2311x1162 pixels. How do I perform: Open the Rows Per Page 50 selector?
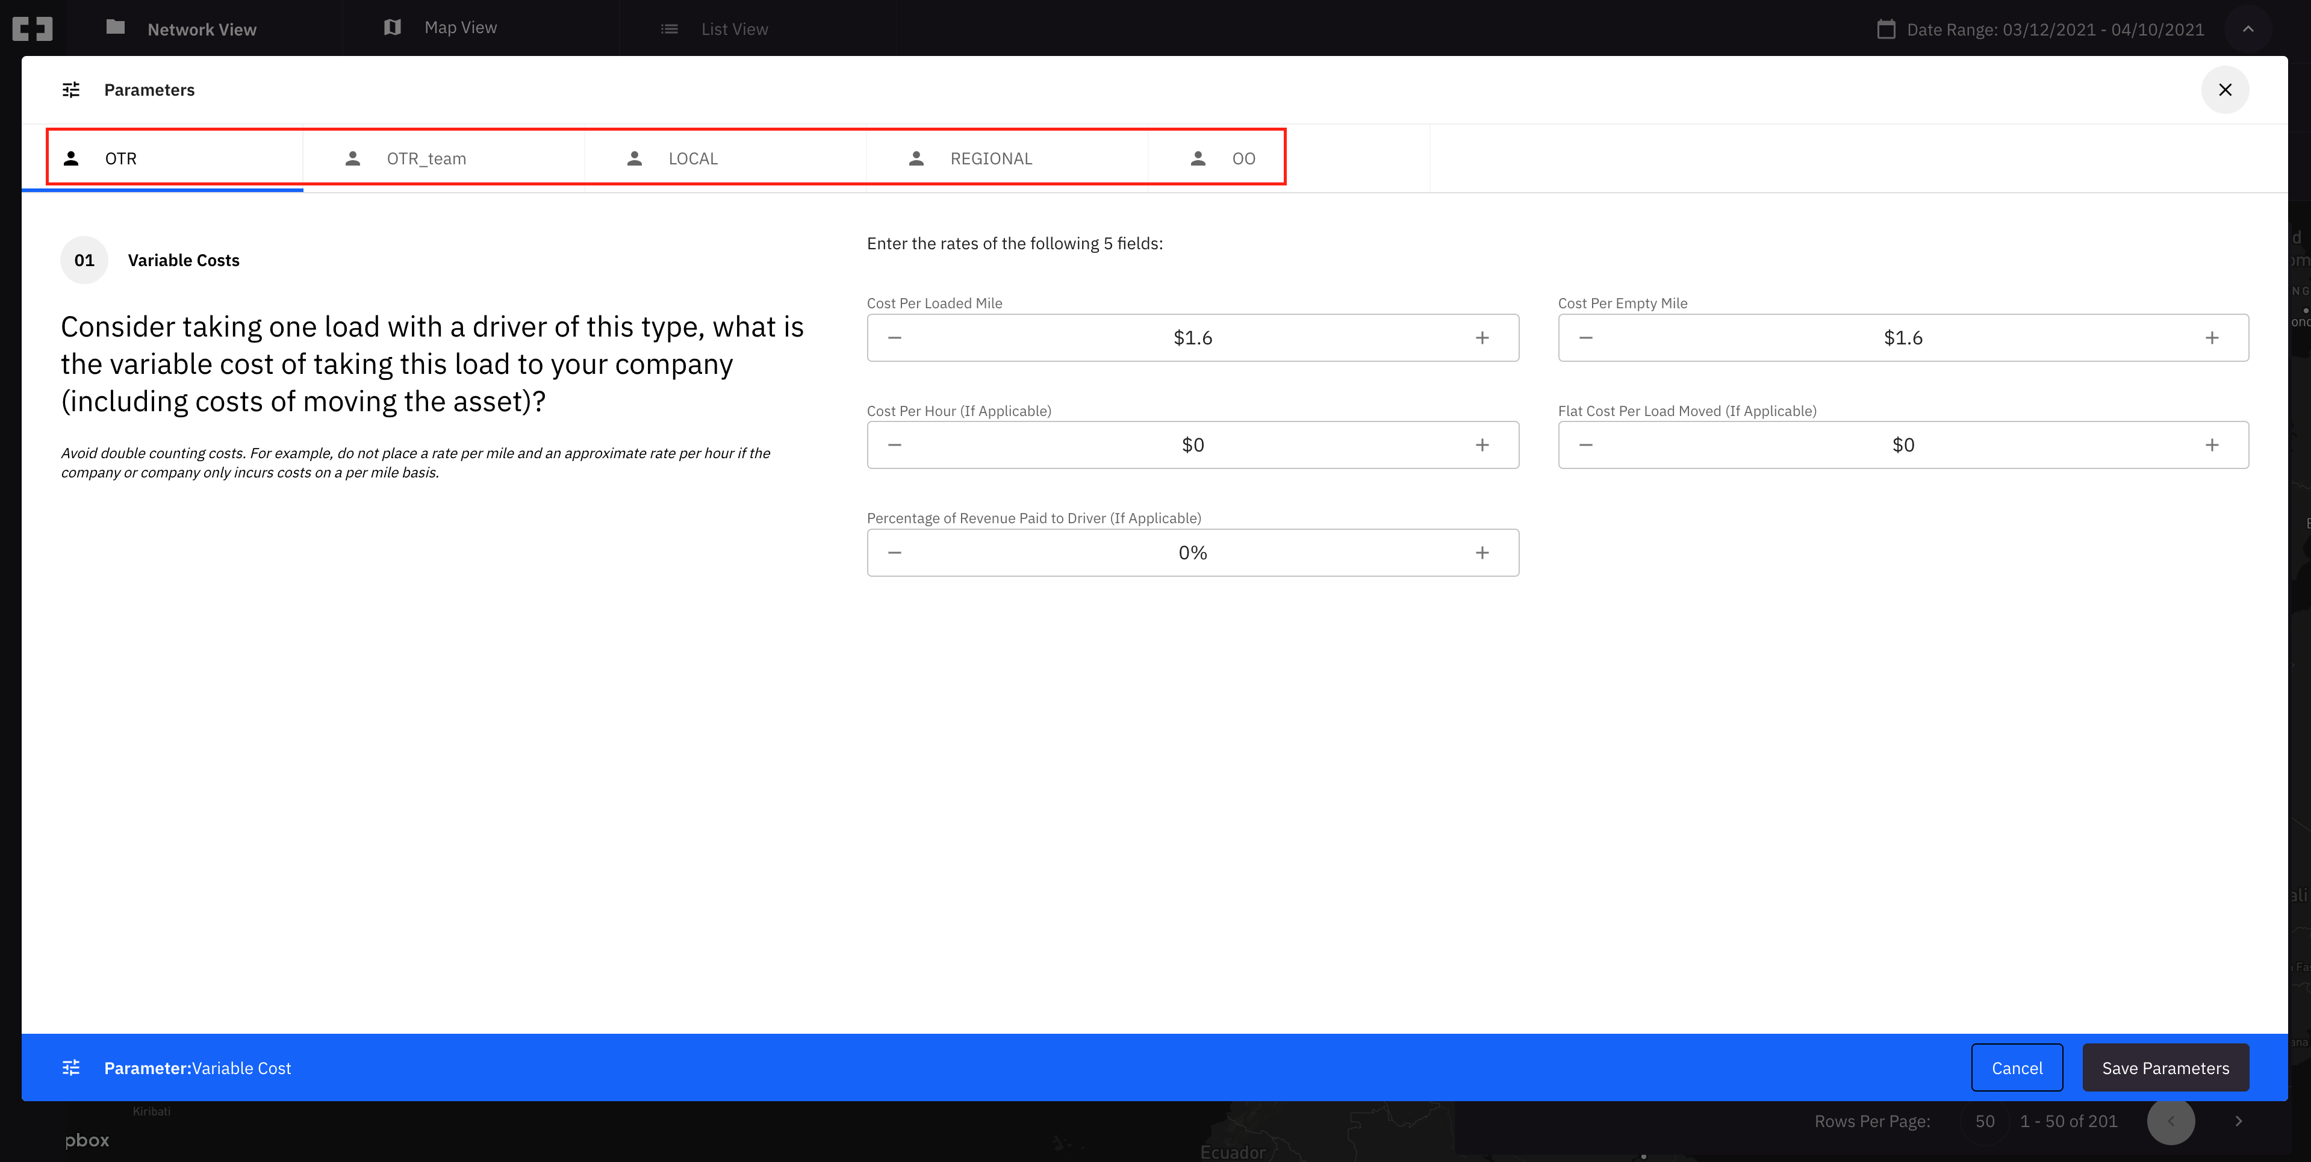[1985, 1120]
